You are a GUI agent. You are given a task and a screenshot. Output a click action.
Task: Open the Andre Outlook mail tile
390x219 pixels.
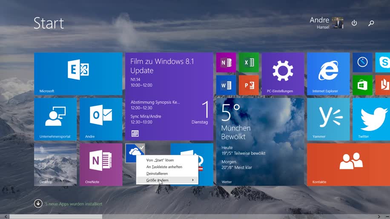click(x=101, y=119)
